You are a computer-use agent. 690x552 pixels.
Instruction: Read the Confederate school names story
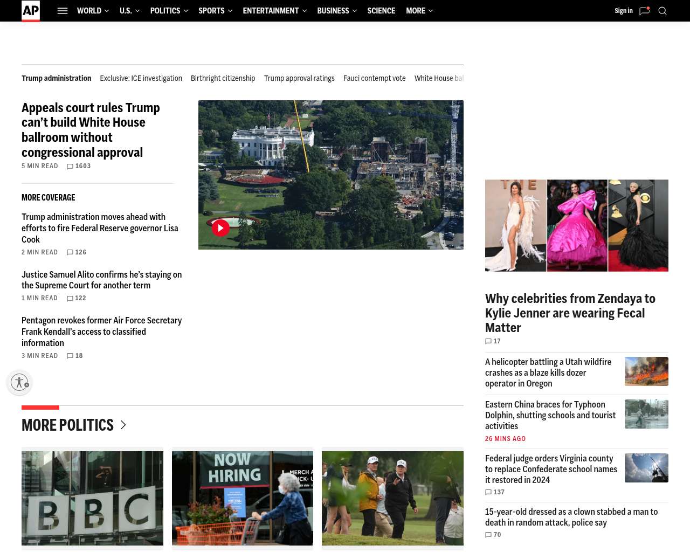tap(551, 469)
